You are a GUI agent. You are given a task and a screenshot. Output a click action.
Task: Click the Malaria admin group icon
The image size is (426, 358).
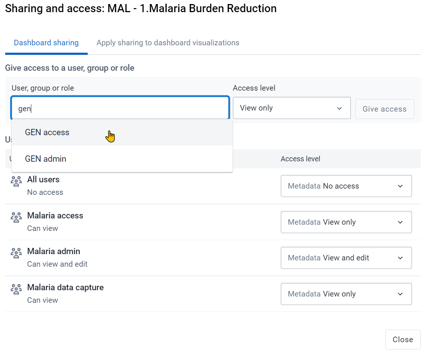[x=16, y=253]
